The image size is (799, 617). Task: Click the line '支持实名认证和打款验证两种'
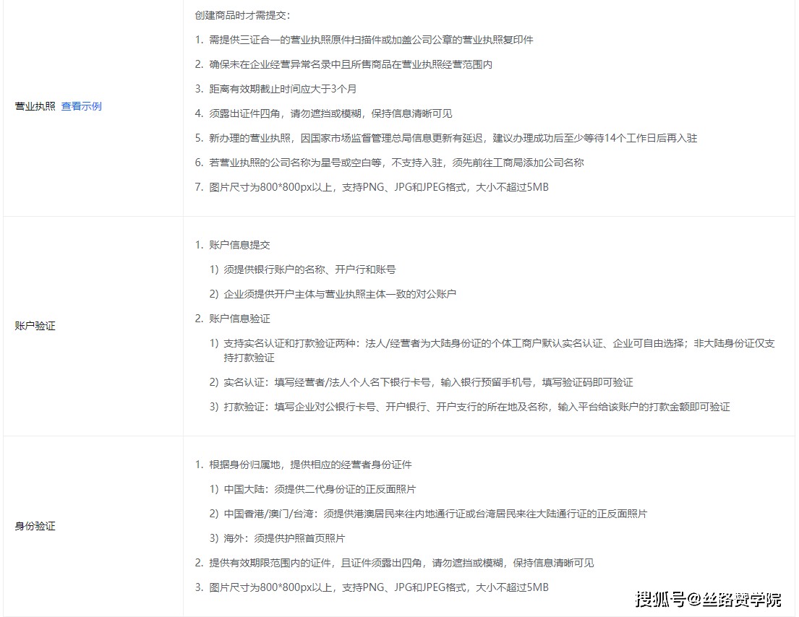click(x=492, y=350)
